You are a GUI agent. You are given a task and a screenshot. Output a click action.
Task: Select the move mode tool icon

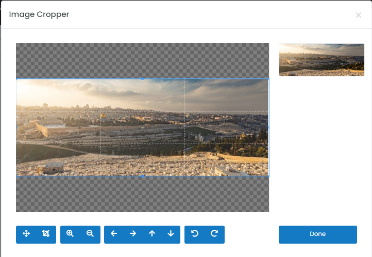pos(26,234)
